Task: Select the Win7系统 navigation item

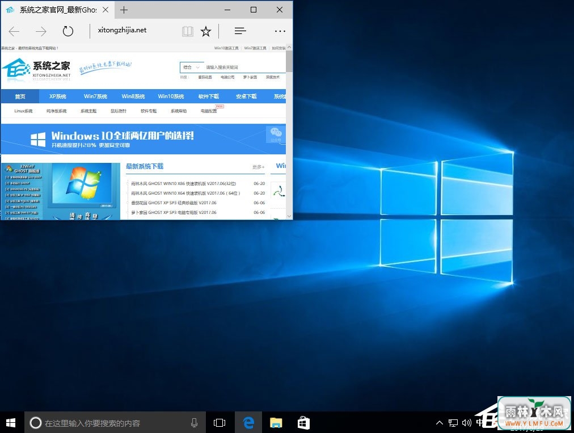Action: coord(95,96)
